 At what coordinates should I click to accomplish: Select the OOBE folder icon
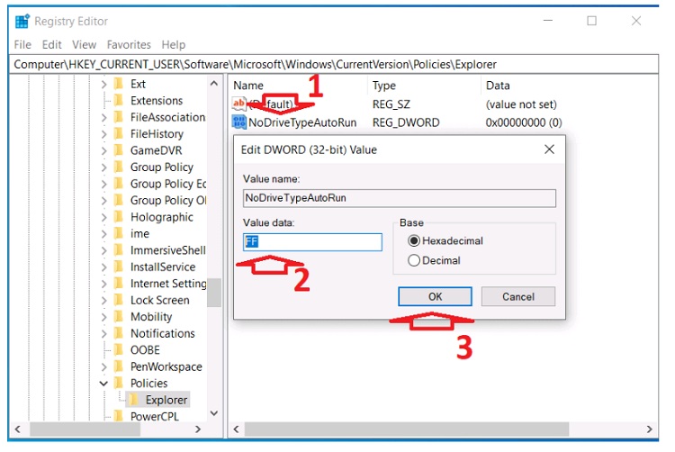click(x=119, y=350)
